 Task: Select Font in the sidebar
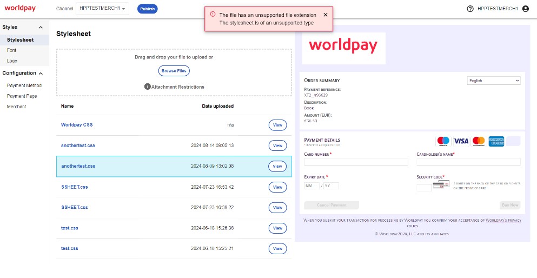tap(11, 50)
